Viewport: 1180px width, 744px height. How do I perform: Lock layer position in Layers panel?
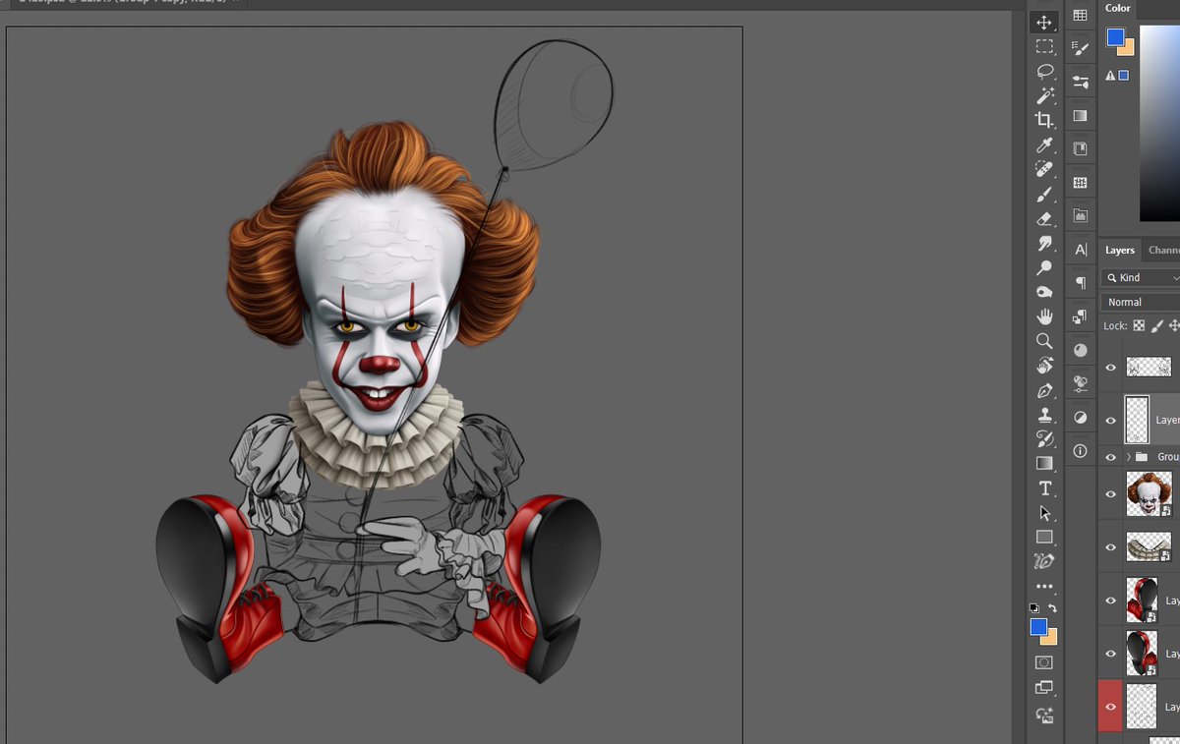pos(1174,325)
